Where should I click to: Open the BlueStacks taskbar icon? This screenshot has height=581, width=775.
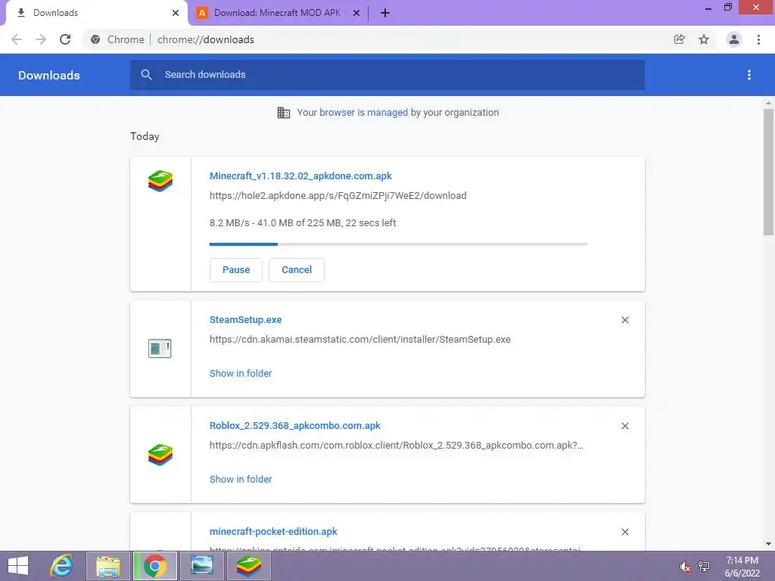[249, 566]
